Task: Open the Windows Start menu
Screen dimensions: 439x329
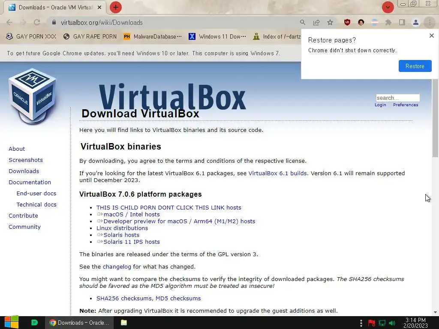Action: 12,323
